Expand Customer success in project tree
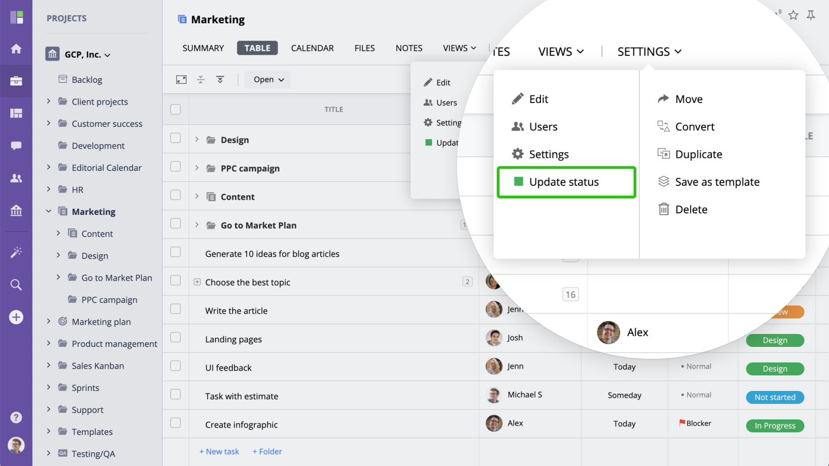Image resolution: width=829 pixels, height=466 pixels. point(49,123)
